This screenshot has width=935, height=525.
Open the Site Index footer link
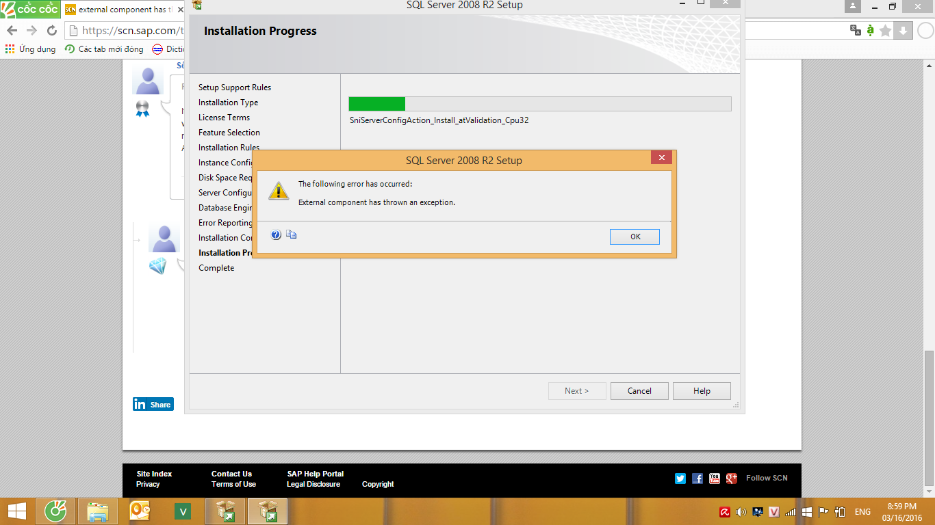[154, 474]
